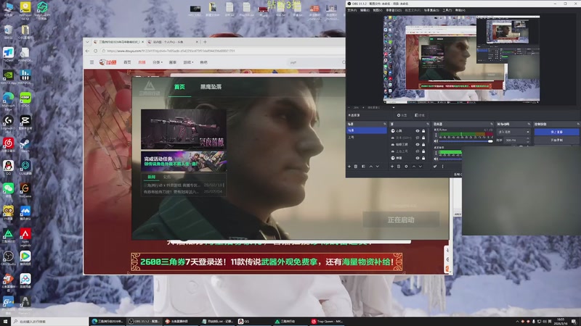The height and width of the screenshot is (326, 581).
Task: Switch to 黑鹰坠落 tab in game launcher
Action: click(211, 87)
